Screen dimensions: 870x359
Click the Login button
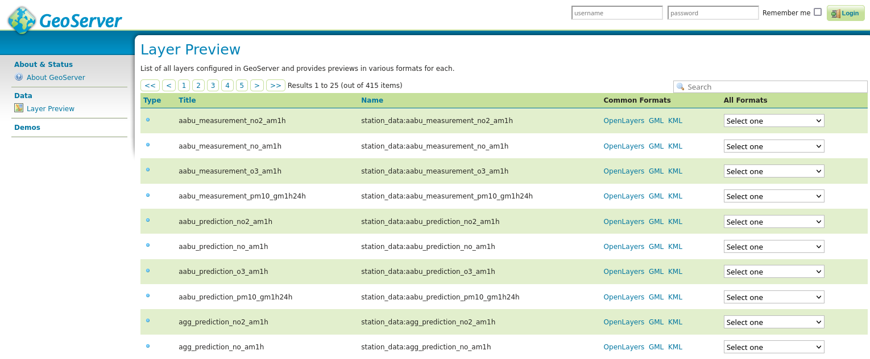[x=846, y=13]
